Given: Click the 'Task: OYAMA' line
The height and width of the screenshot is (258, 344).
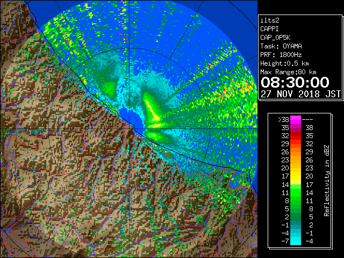Looking at the screenshot, I should 281,46.
